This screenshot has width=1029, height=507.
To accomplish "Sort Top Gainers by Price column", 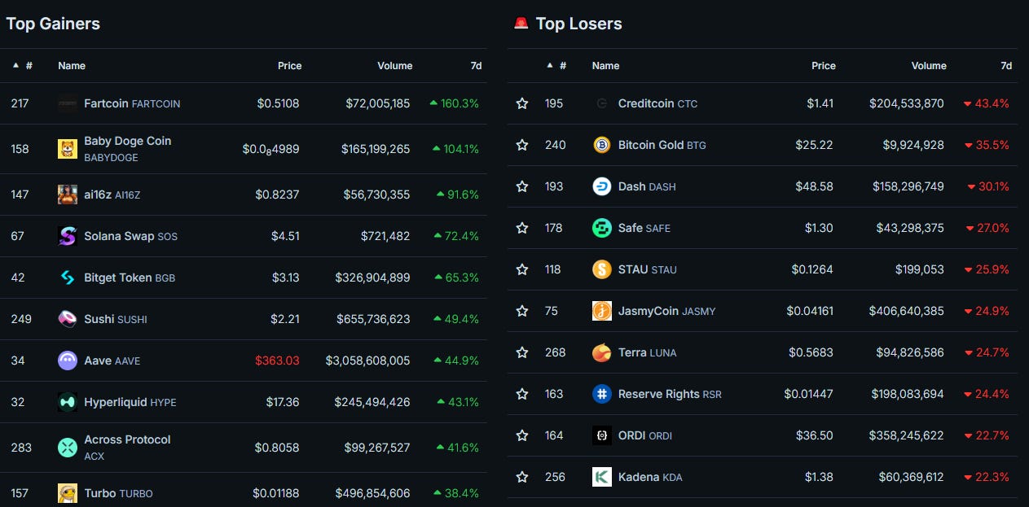I will [289, 65].
